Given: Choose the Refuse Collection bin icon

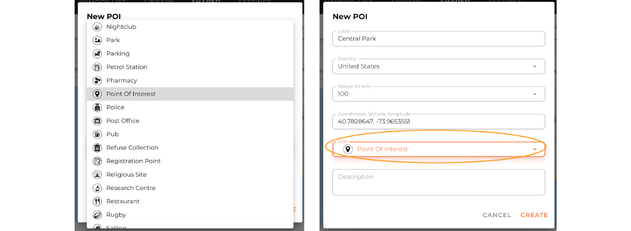Looking at the screenshot, I should [x=97, y=147].
